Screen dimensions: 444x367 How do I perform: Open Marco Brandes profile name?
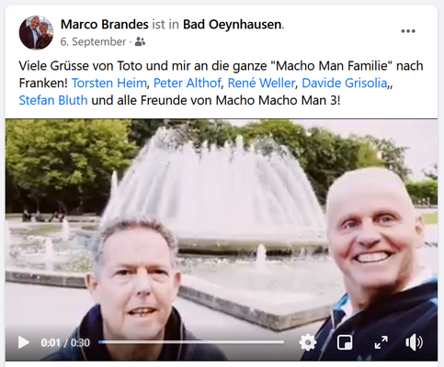pyautogui.click(x=105, y=24)
